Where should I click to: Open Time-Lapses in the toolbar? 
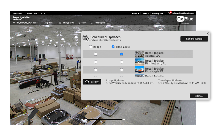coord(100,23)
